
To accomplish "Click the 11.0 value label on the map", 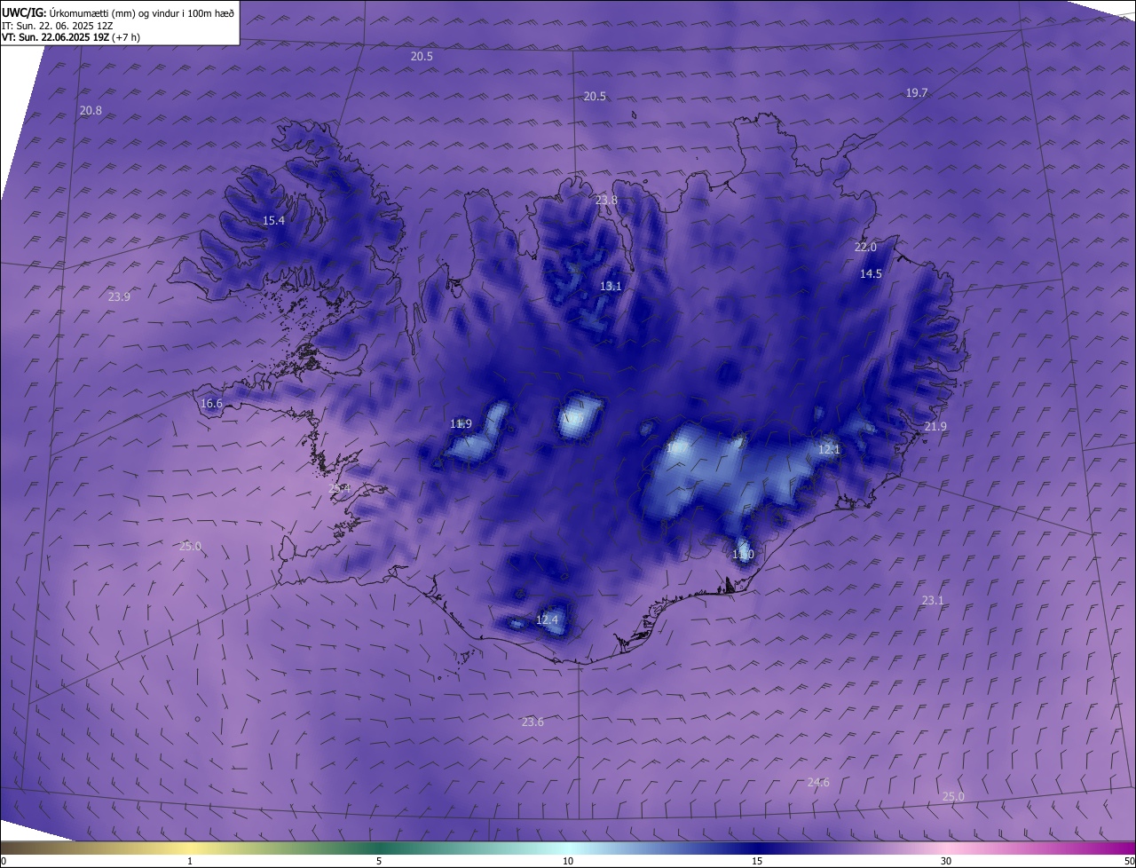I will click(743, 555).
